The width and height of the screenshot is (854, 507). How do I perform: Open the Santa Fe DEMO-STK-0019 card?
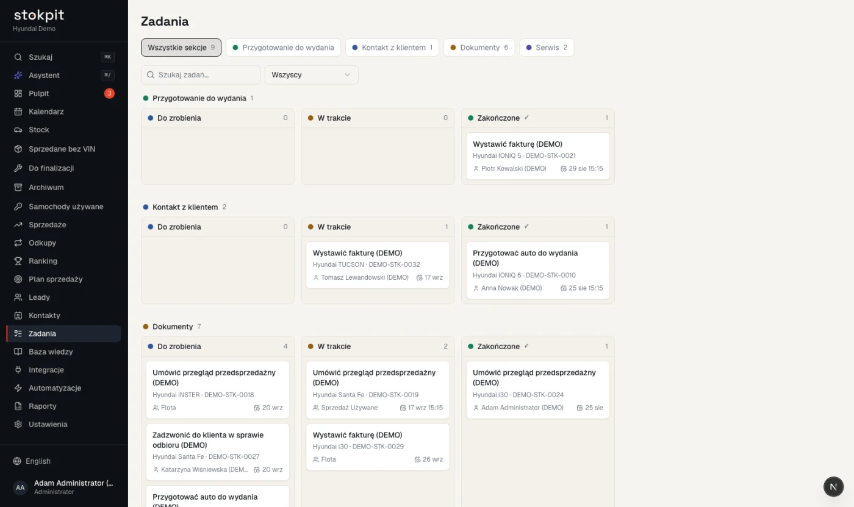[x=378, y=390]
